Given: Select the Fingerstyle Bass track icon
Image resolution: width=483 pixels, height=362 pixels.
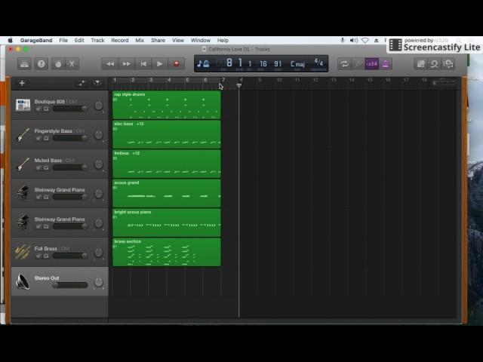Looking at the screenshot, I should click(23, 134).
